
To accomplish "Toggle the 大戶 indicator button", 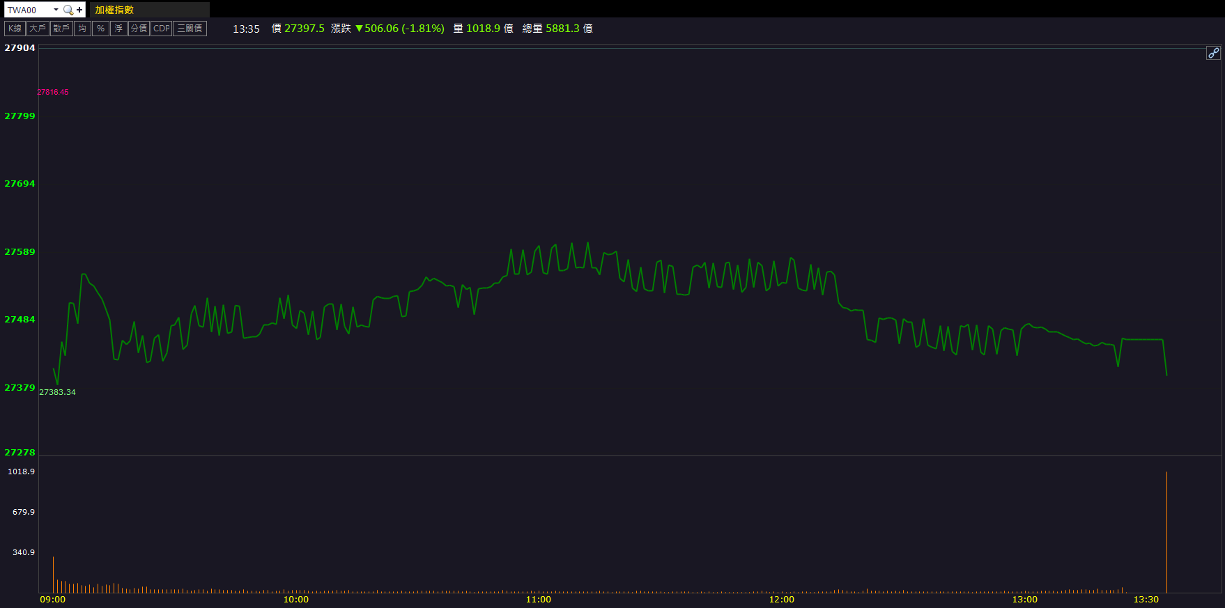I will point(38,29).
